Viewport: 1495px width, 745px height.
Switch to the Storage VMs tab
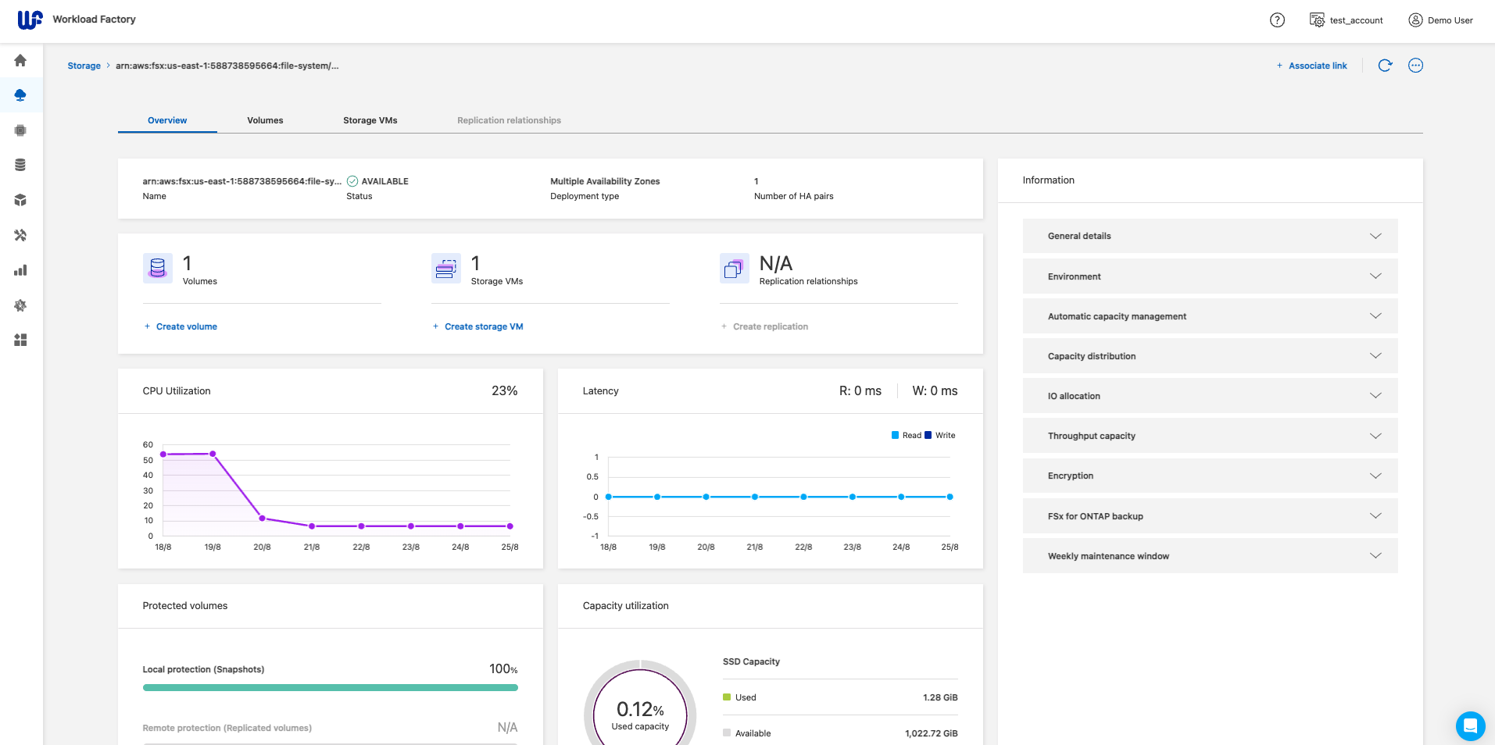[x=370, y=120]
